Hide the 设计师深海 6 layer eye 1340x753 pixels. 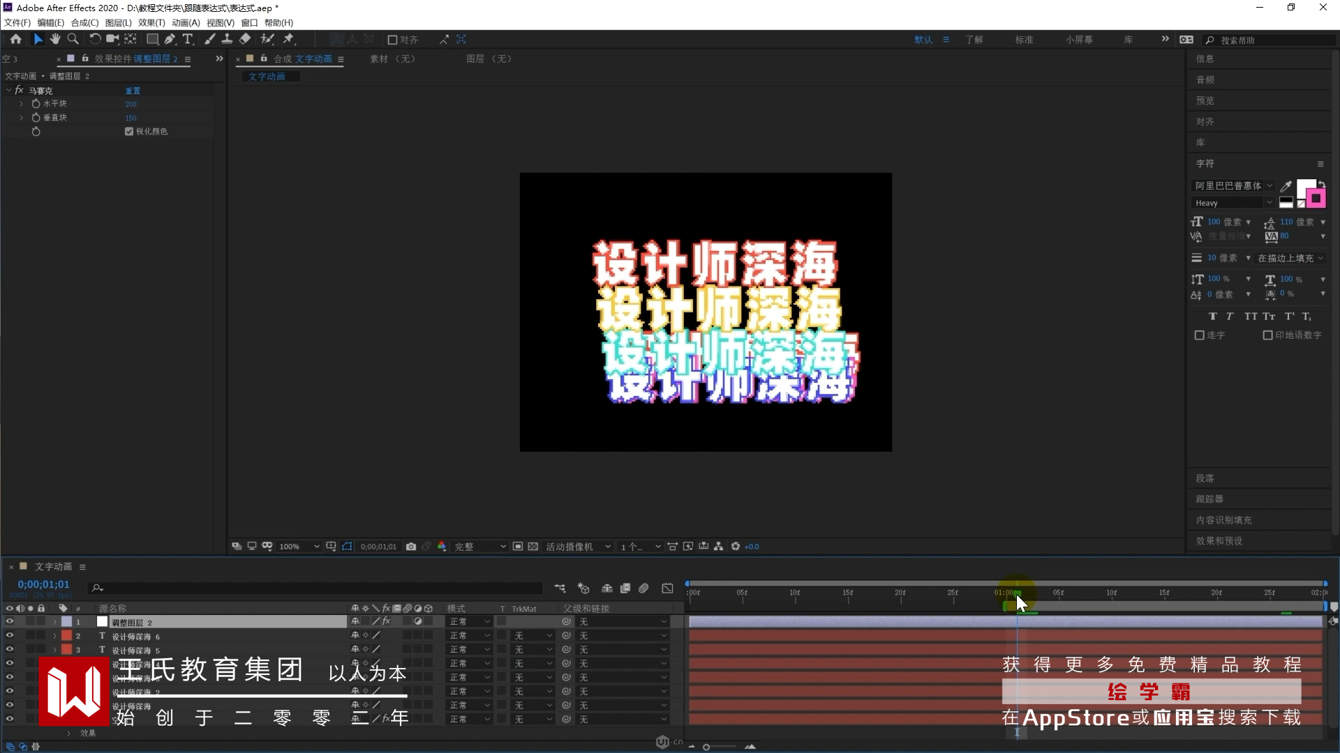click(x=10, y=636)
